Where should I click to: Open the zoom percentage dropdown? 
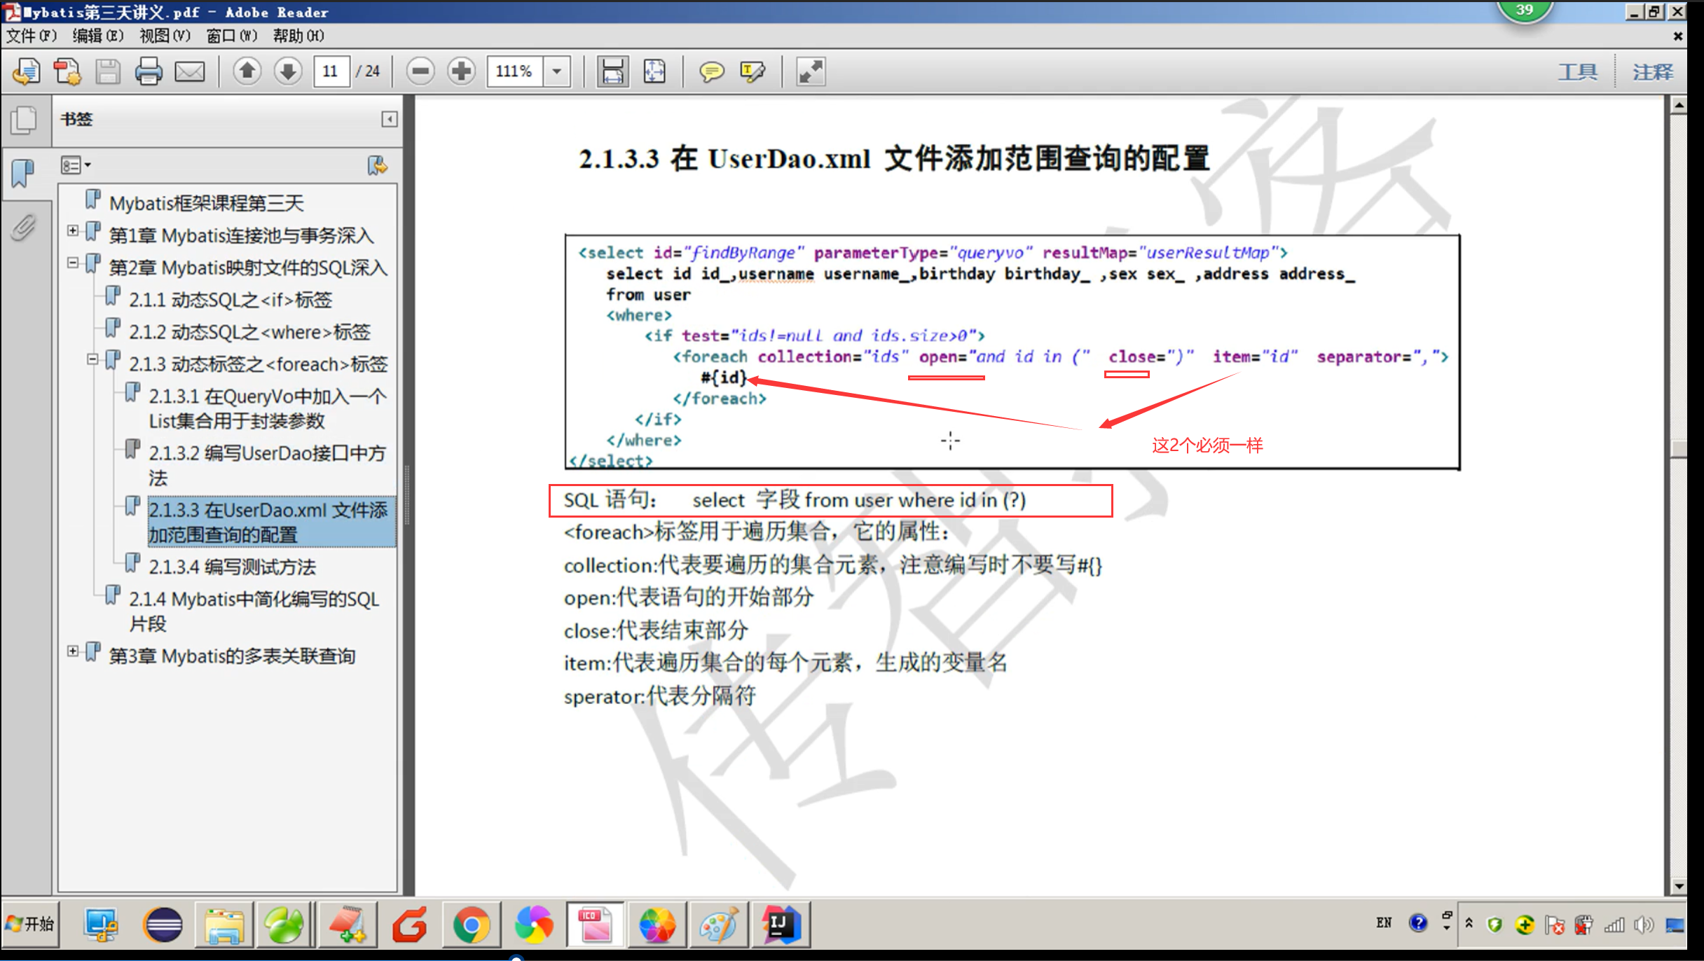(557, 71)
